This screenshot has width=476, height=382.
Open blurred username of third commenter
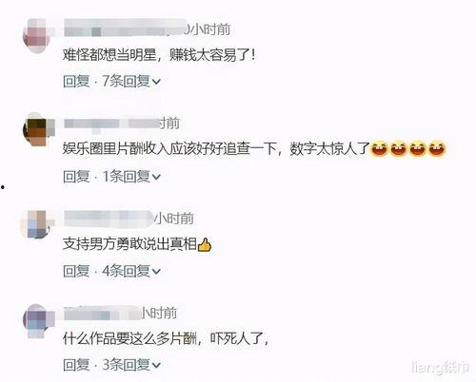[x=109, y=219]
